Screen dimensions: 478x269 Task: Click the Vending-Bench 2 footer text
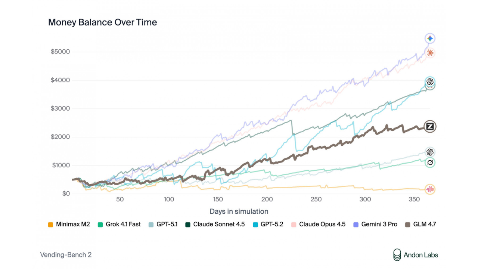point(66,255)
